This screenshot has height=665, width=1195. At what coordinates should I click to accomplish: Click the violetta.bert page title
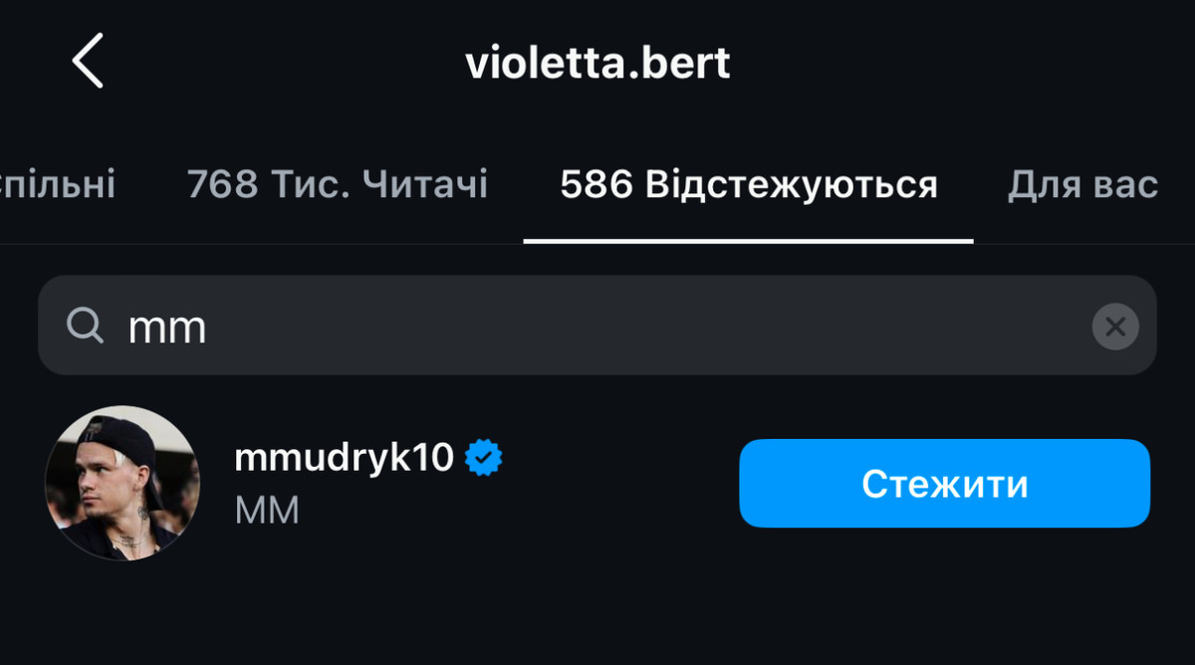597,63
